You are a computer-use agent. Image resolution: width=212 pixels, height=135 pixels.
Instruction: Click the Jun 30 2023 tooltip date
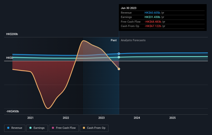tap(129, 8)
